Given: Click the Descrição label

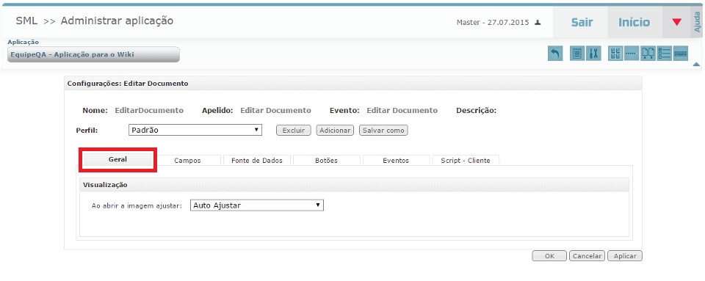Looking at the screenshot, I should coord(476,111).
